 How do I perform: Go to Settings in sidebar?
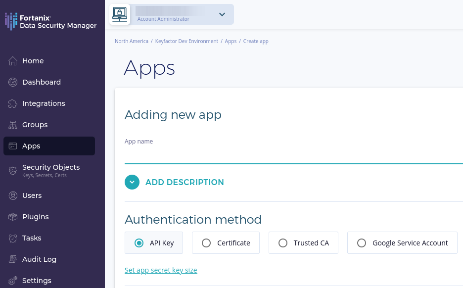pyautogui.click(x=37, y=281)
